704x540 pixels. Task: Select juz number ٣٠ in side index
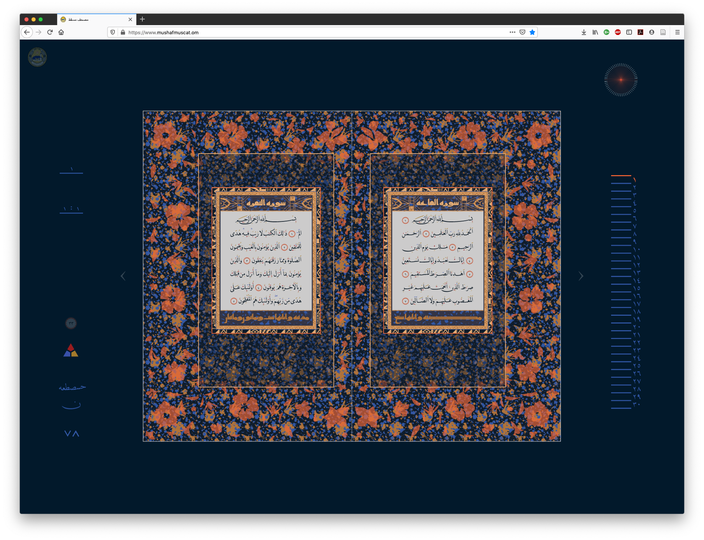[636, 404]
